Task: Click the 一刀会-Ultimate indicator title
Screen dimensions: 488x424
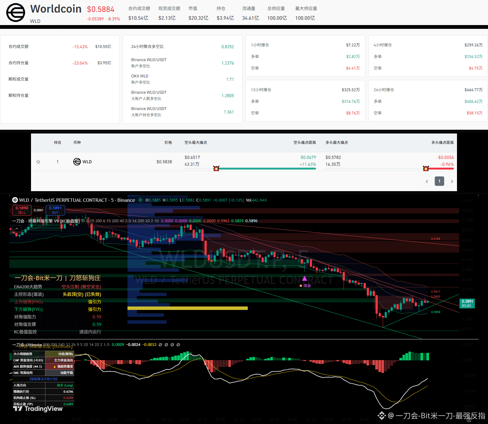Action: pyautogui.click(x=27, y=345)
